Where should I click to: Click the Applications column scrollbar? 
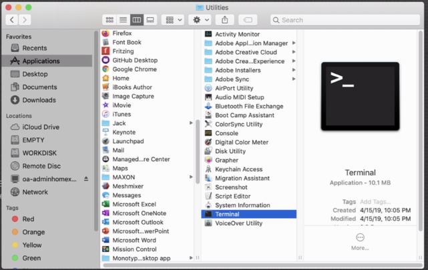198,152
